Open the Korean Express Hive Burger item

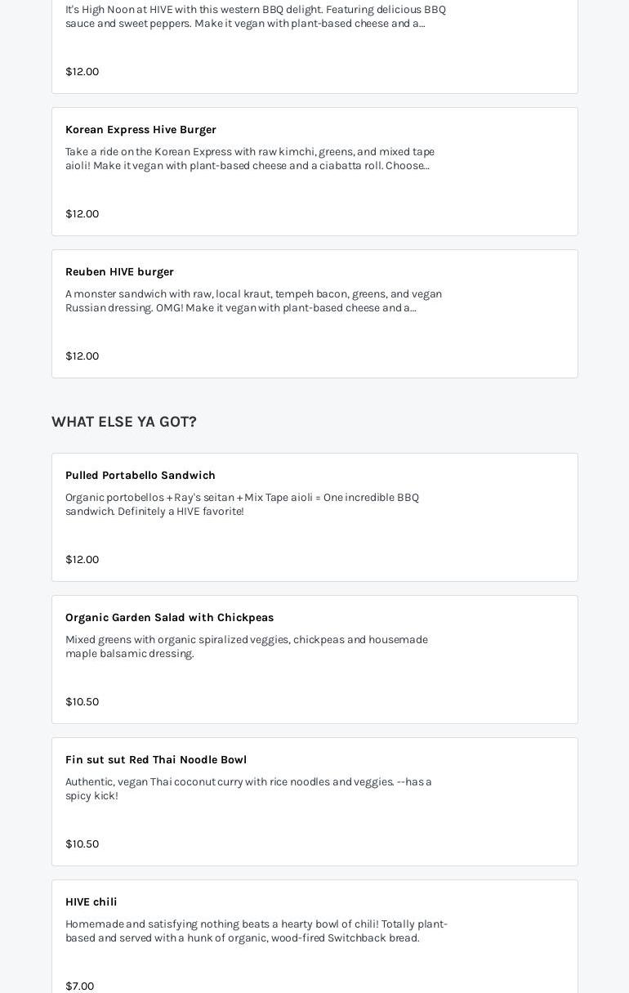coord(141,130)
